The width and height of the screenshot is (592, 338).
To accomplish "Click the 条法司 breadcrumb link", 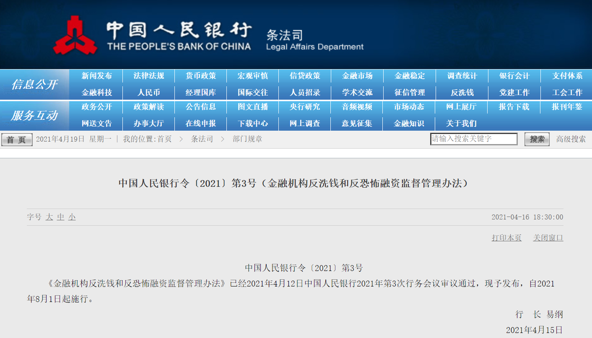I will coord(202,139).
